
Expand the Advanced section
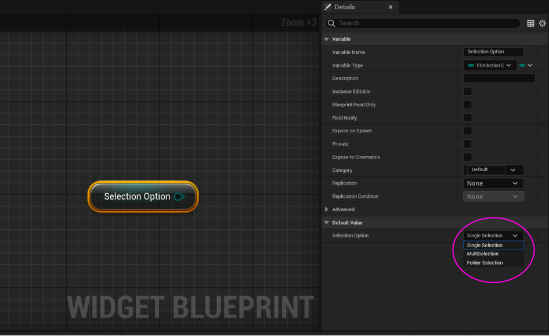[x=327, y=209]
